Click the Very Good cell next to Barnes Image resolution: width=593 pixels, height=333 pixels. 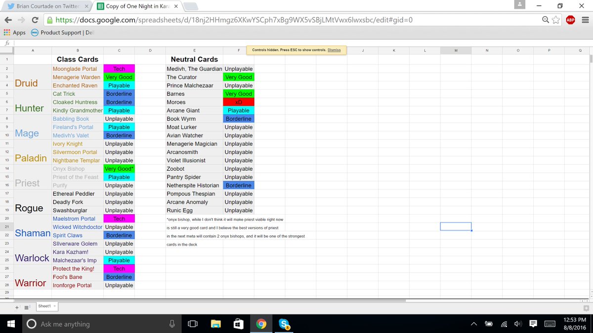click(238, 94)
